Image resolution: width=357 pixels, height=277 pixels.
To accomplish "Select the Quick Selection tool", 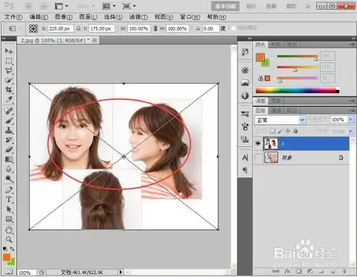I will (x=9, y=80).
